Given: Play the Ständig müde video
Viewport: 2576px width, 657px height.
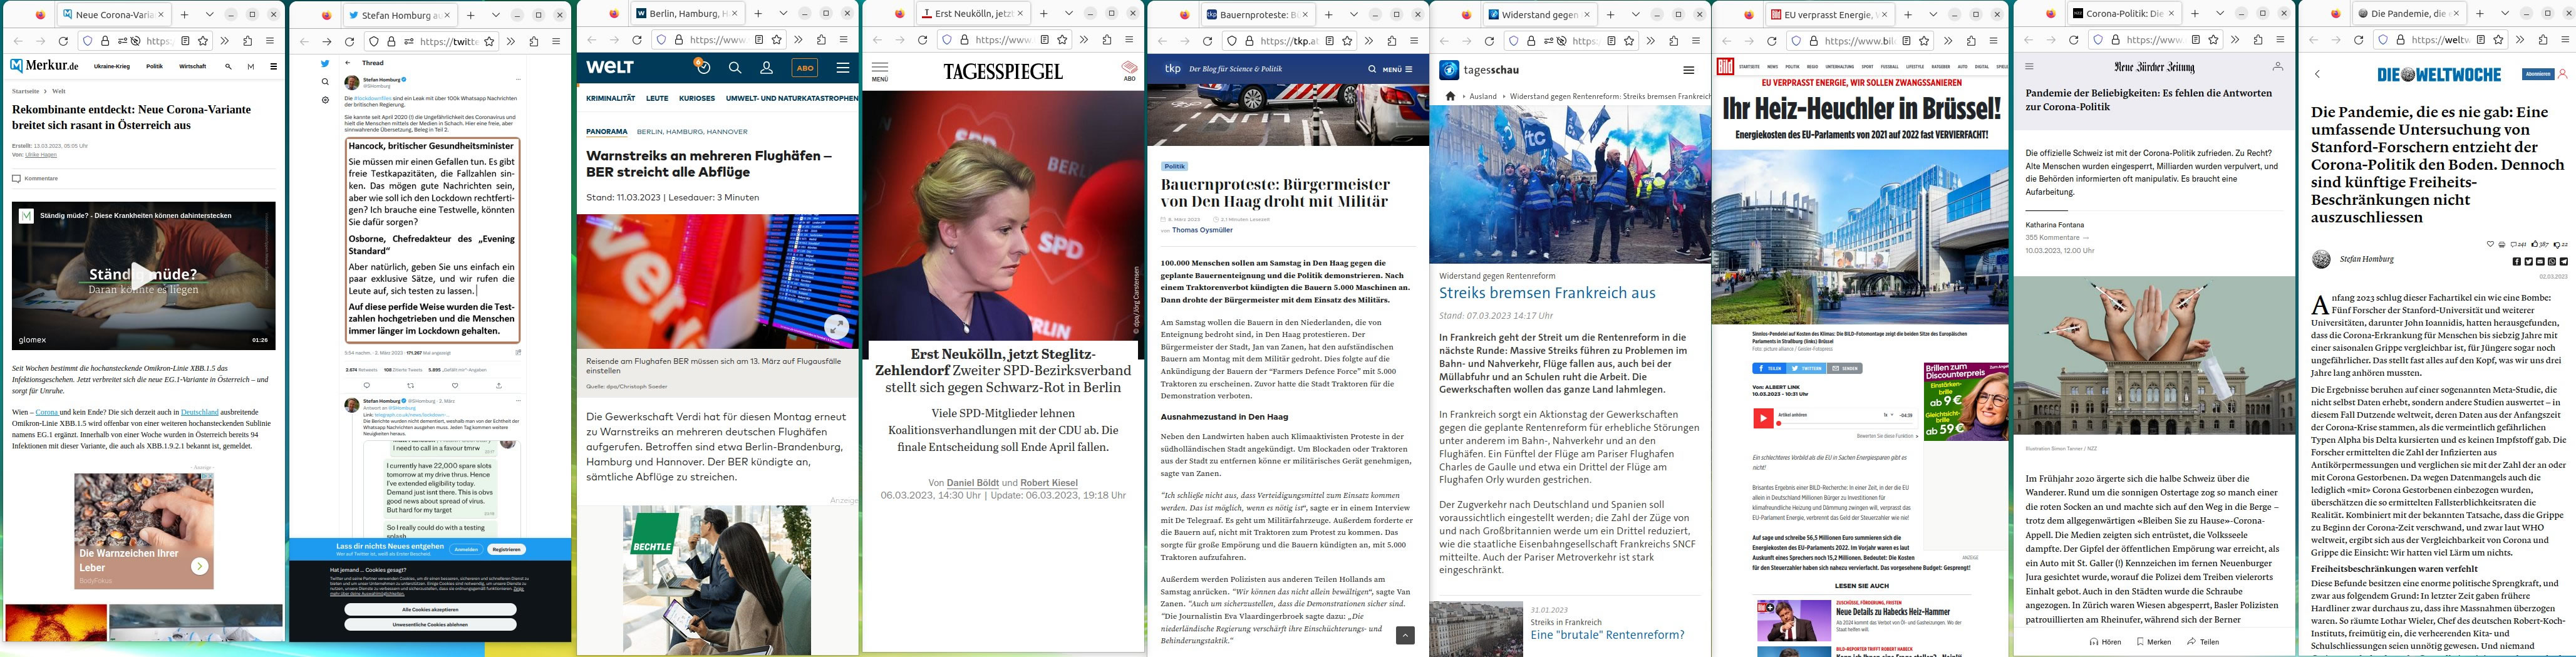Looking at the screenshot, I should [x=143, y=275].
